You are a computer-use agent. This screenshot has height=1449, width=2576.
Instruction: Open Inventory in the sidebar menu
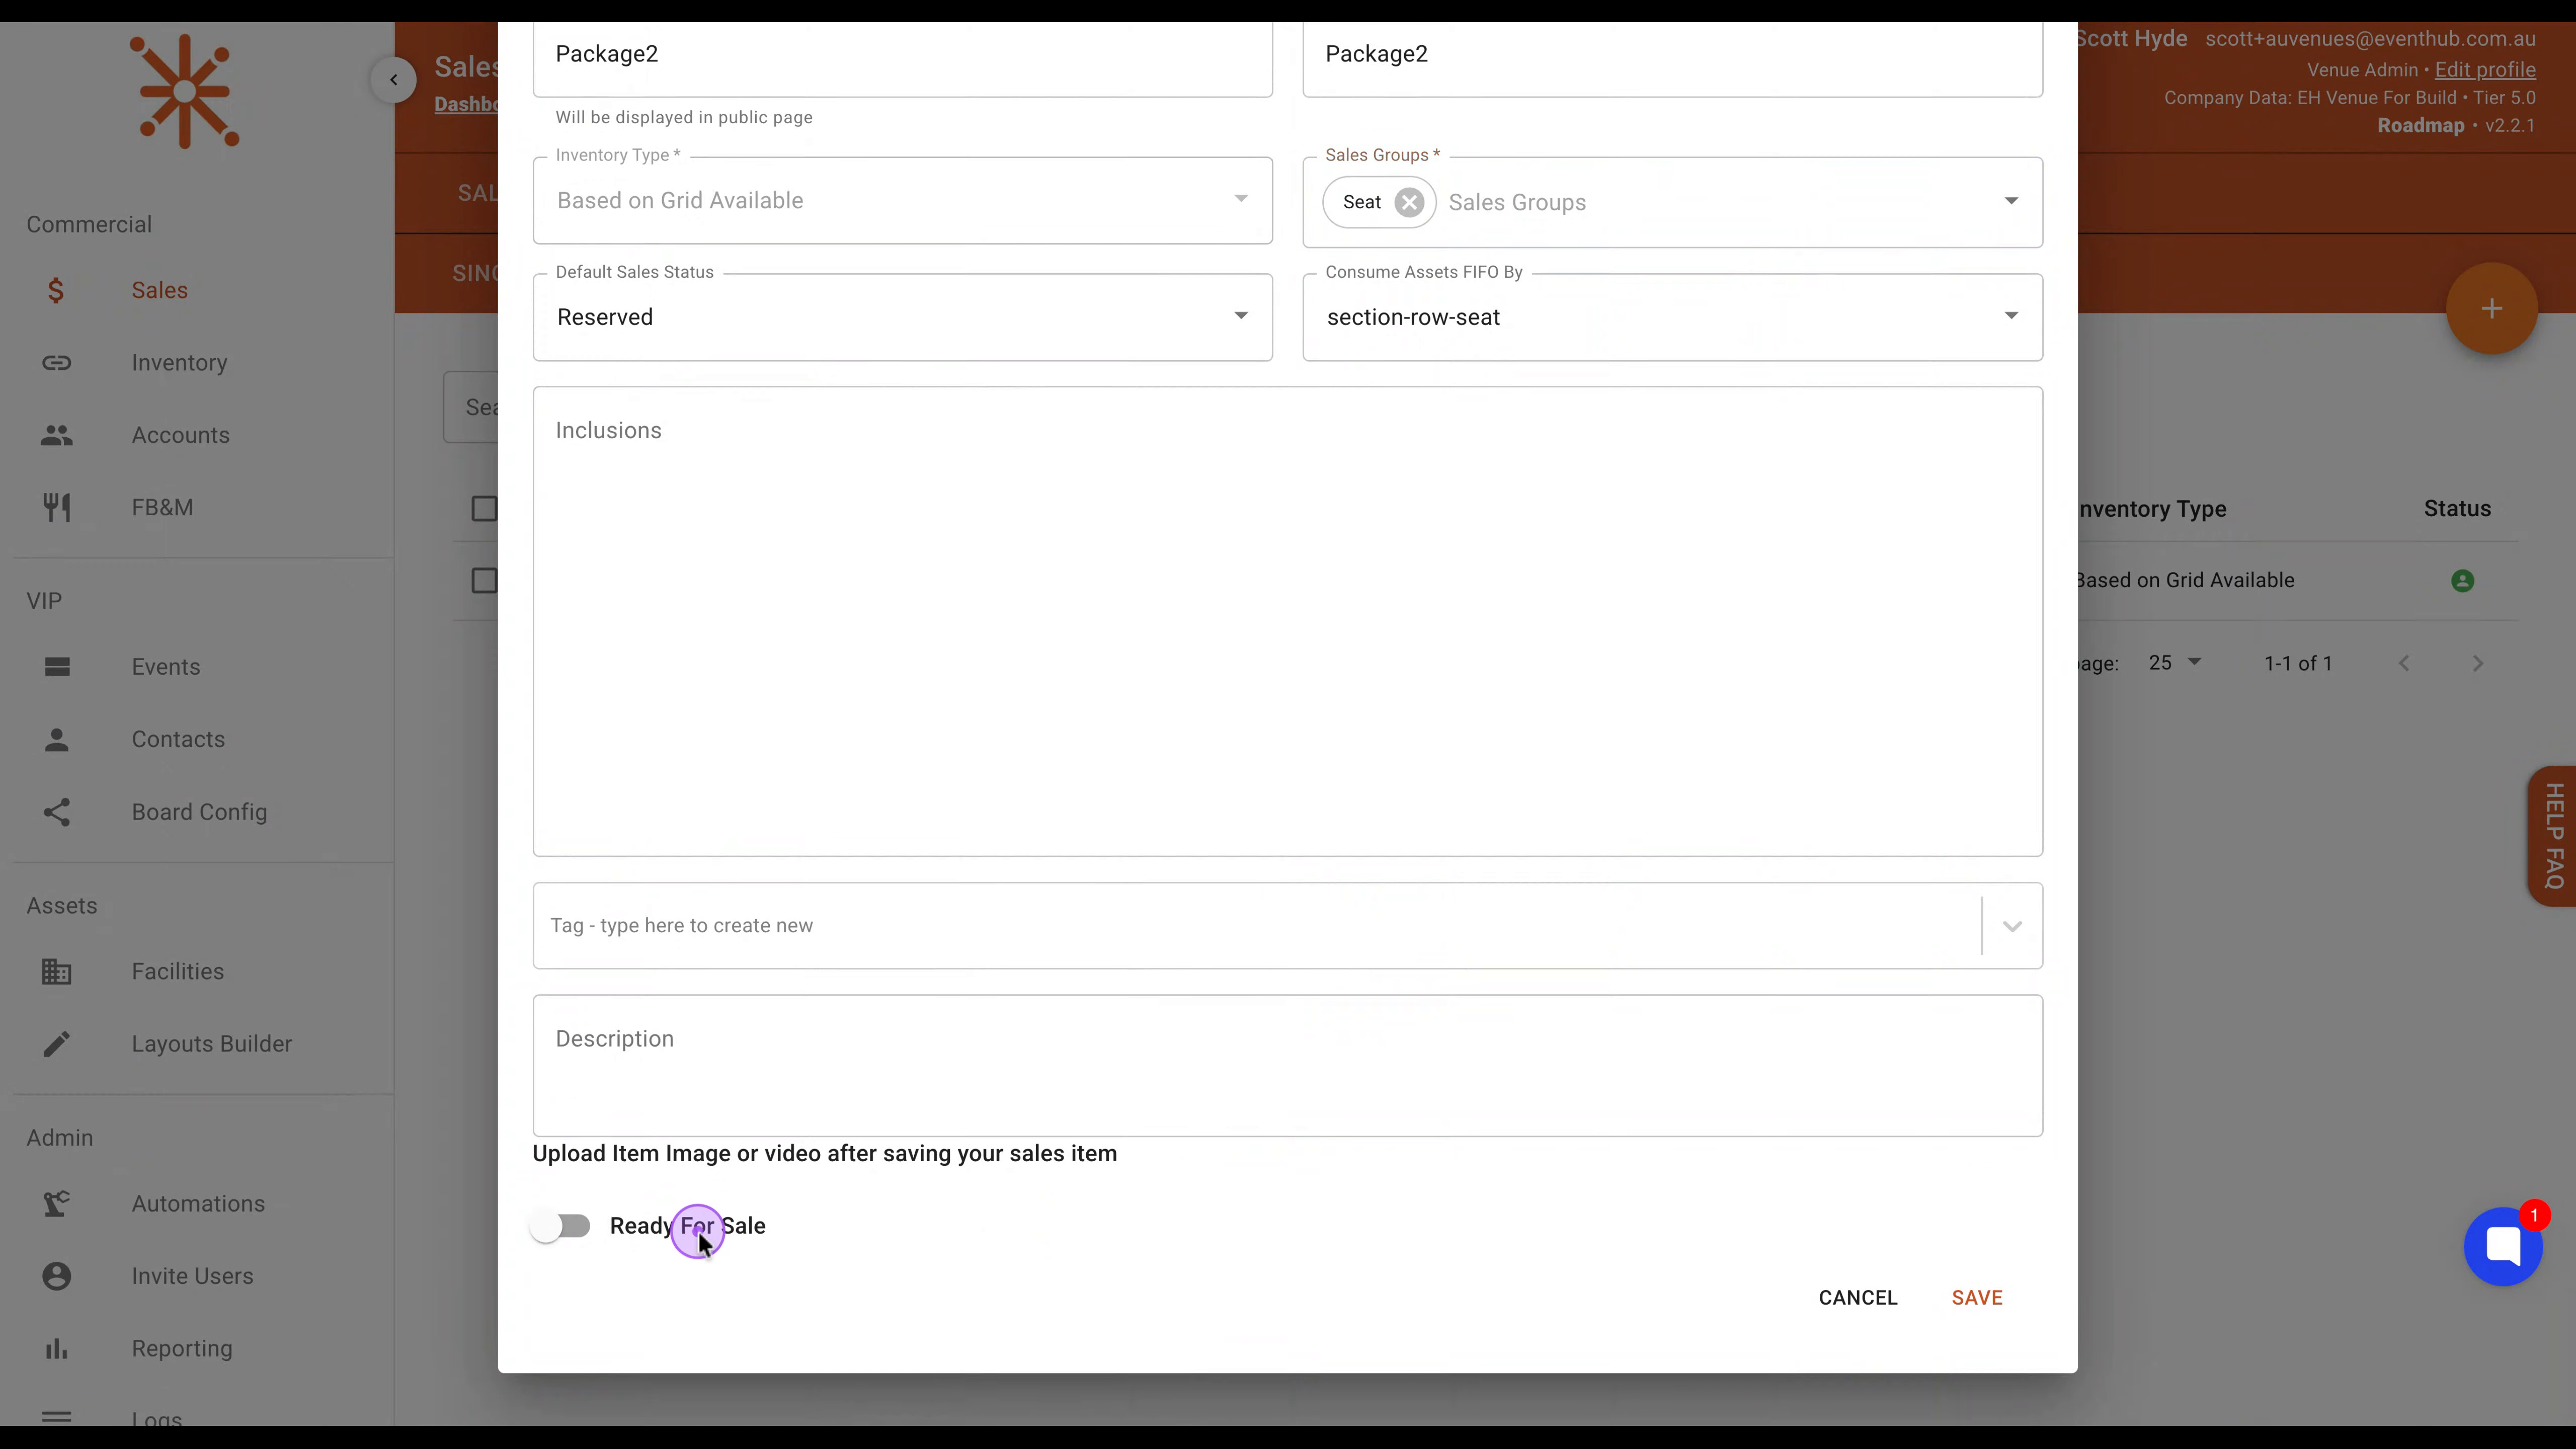point(180,363)
